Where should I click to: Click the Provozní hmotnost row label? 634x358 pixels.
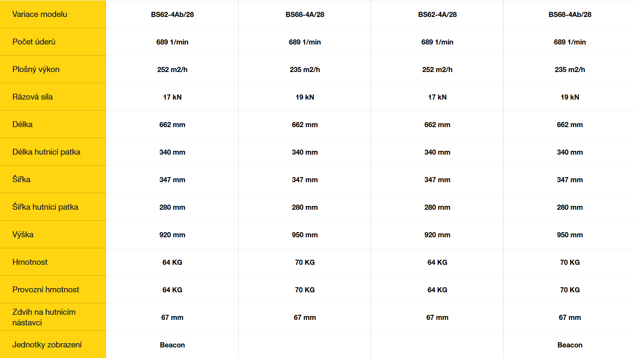[46, 289]
